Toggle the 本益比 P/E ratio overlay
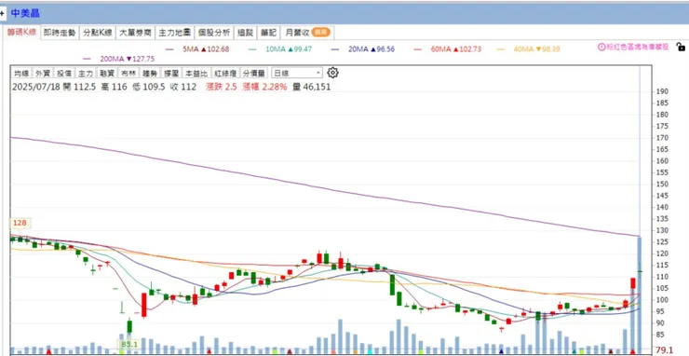 pyautogui.click(x=196, y=73)
